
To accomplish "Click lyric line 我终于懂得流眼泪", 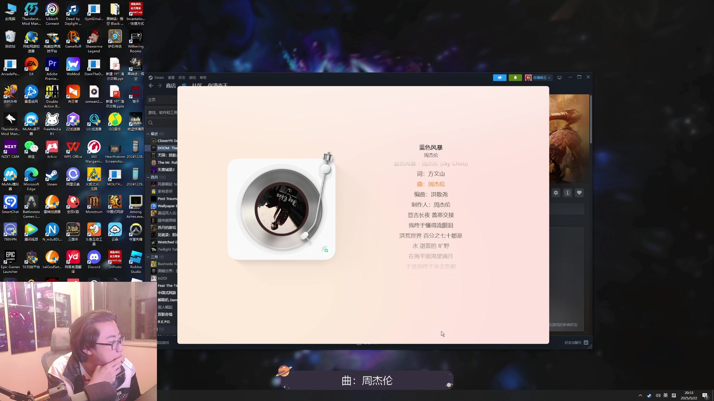I will click(431, 225).
